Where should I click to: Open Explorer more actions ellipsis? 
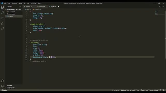pyautogui.click(x=20, y=6)
